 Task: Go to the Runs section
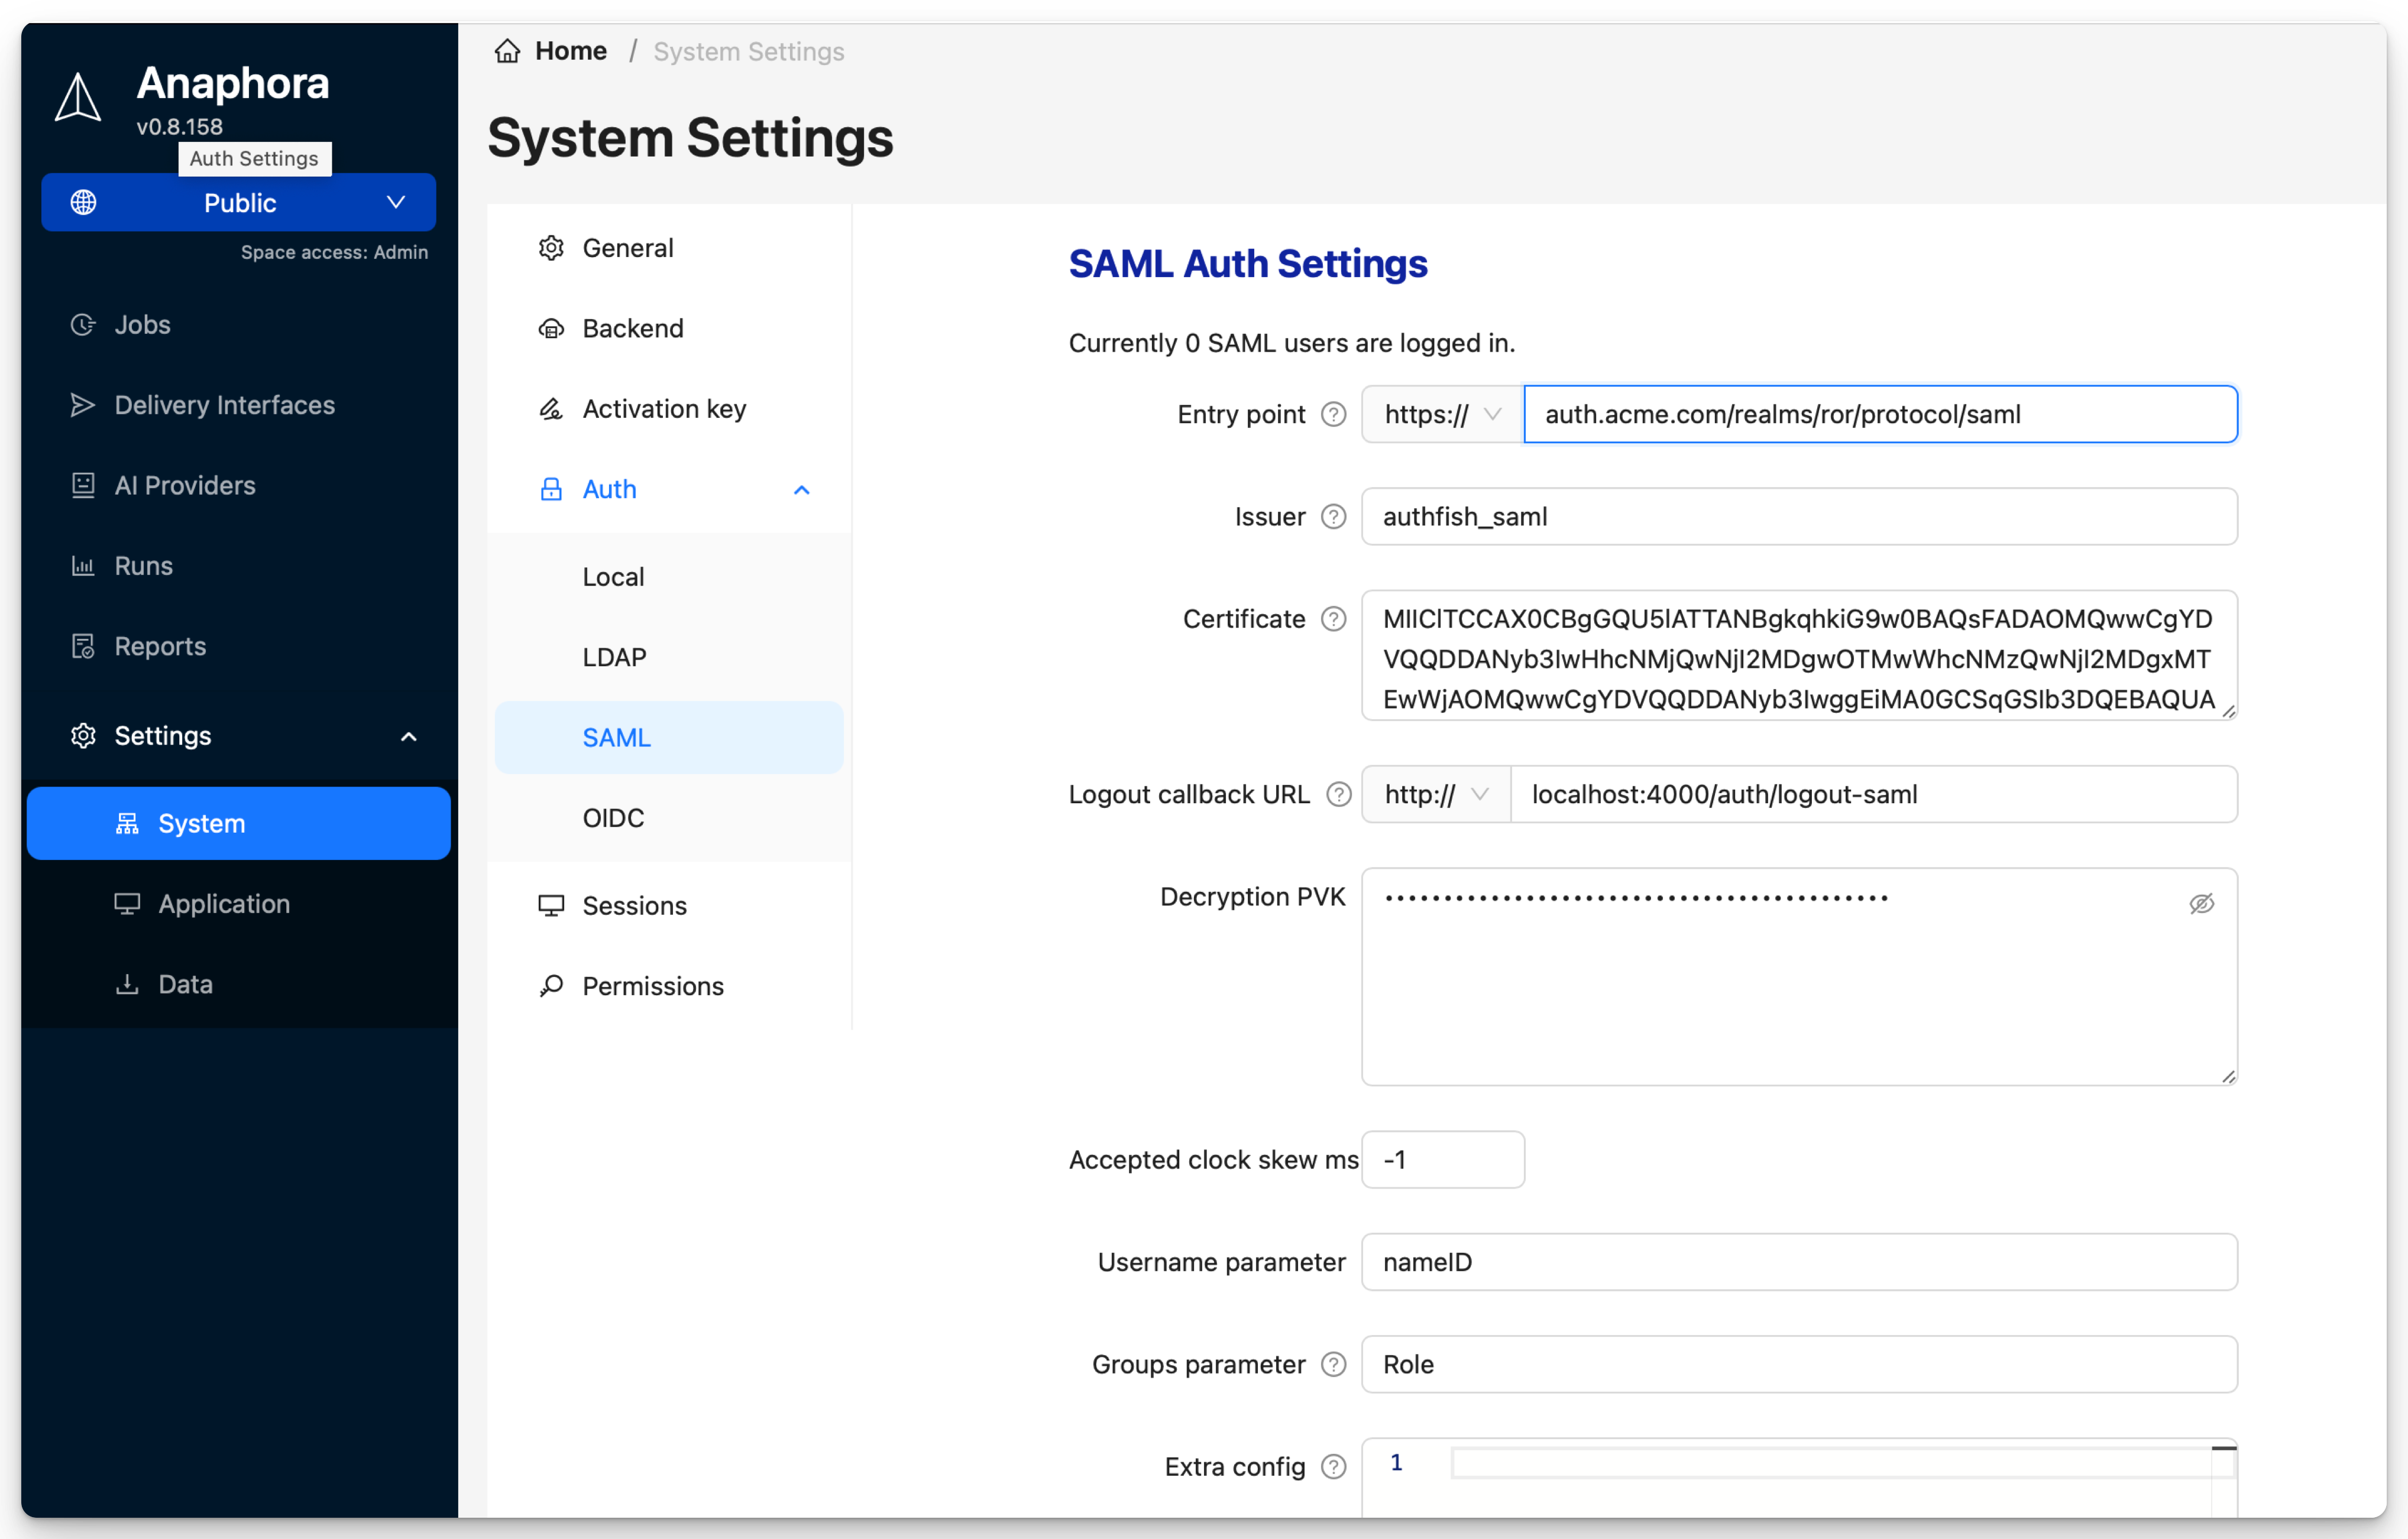coord(143,564)
